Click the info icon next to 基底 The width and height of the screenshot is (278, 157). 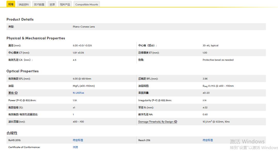click(x=16, y=93)
